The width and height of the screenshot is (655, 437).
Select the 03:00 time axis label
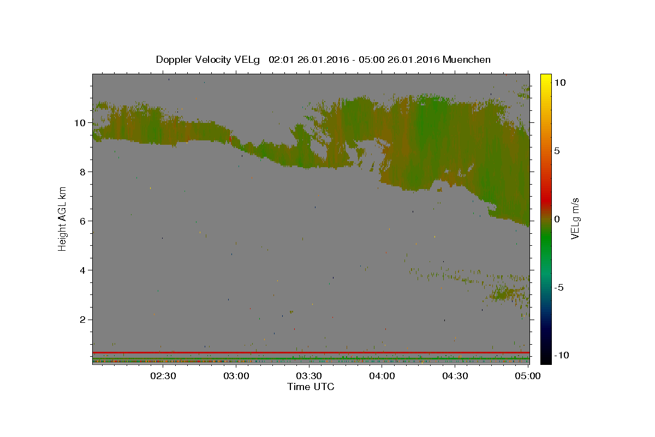pos(236,376)
